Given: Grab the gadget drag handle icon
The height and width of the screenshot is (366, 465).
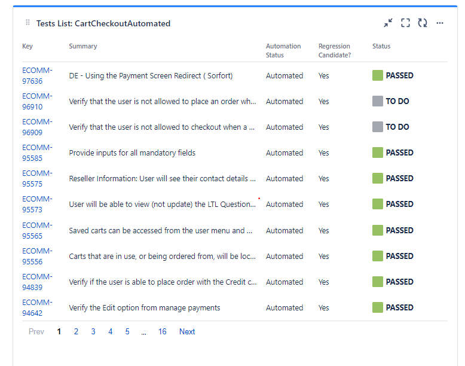Looking at the screenshot, I should click(27, 22).
